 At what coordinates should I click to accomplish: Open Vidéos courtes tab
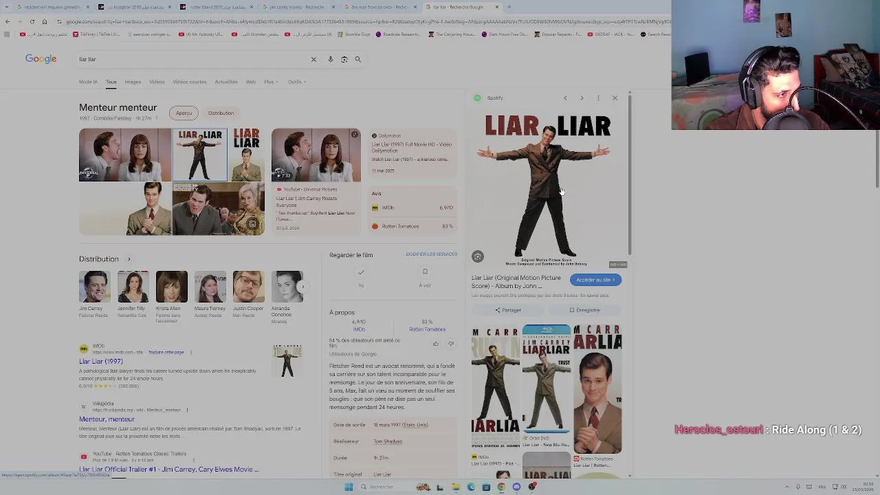(190, 82)
